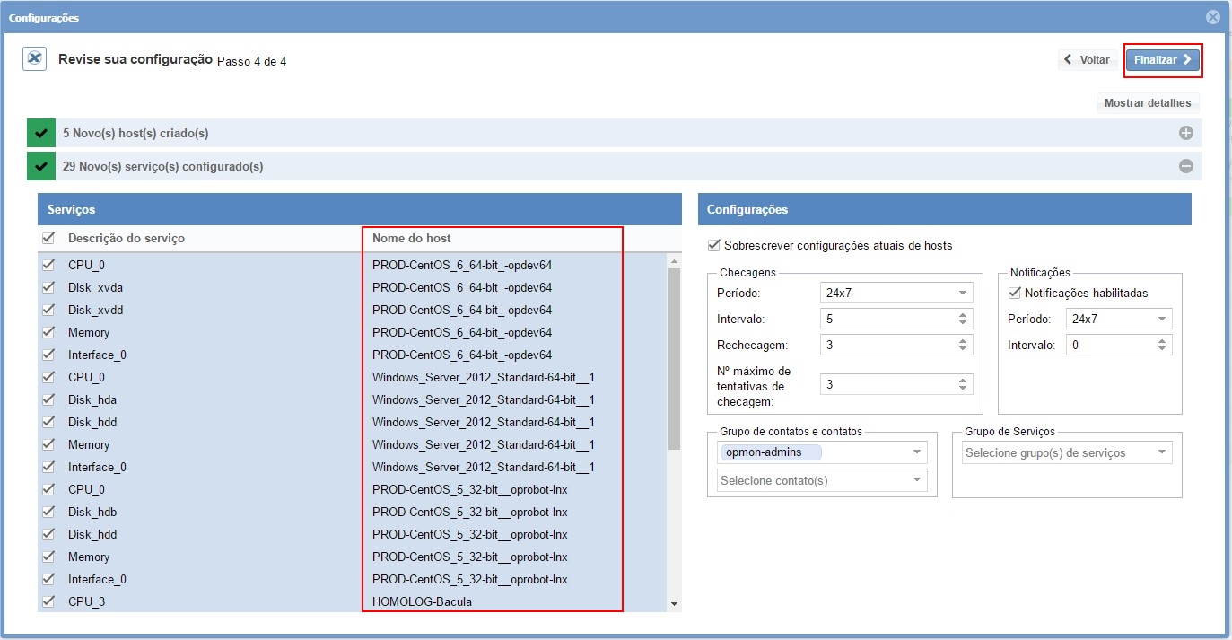This screenshot has width=1232, height=640.
Task: Go back with the Voltar button
Action: (x=1088, y=60)
